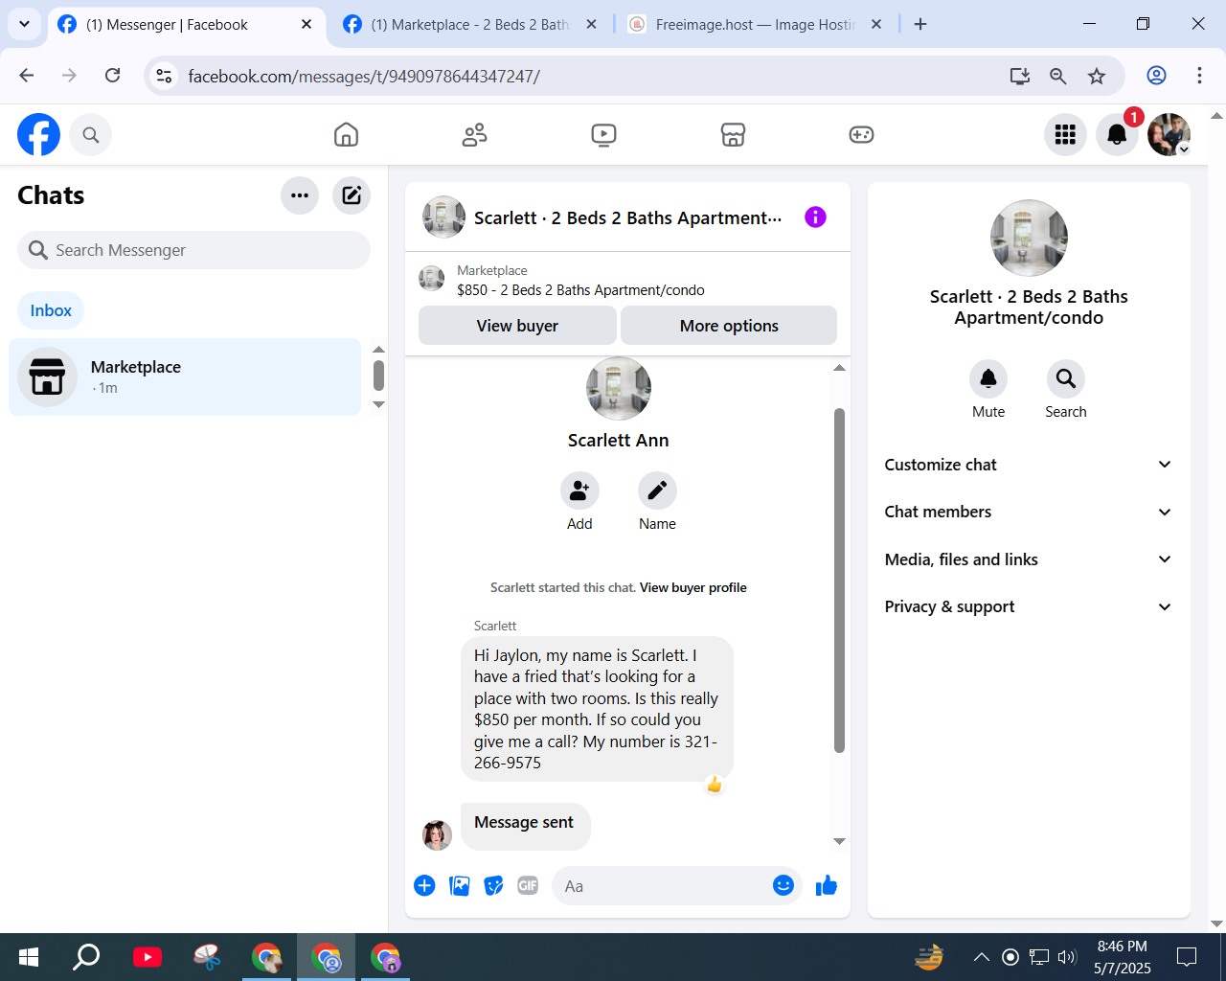1226x981 pixels.
Task: Edit the chat name with pencil button
Action: click(657, 491)
